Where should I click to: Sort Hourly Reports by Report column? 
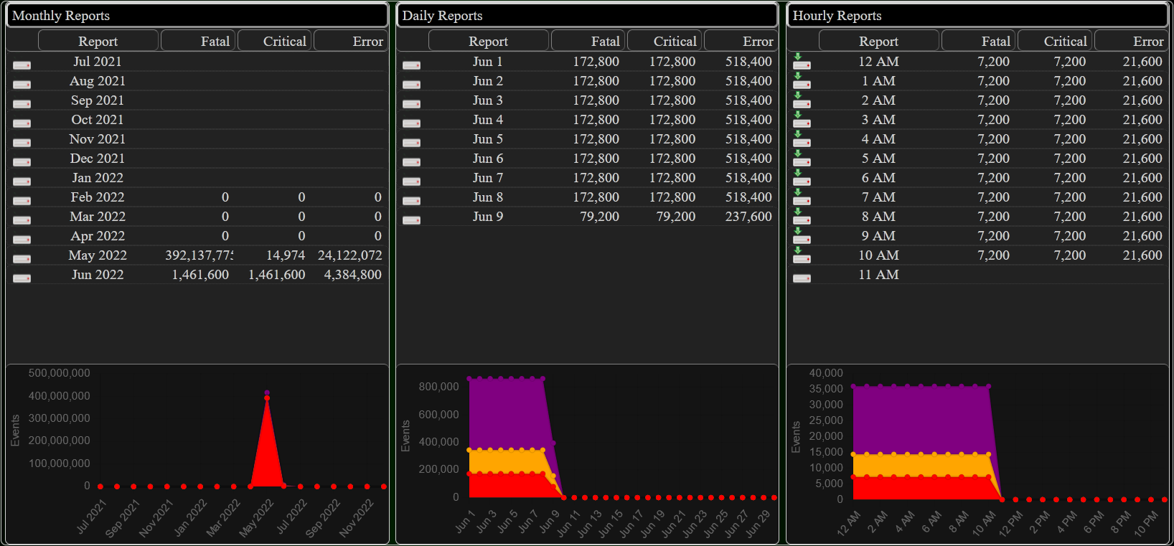pos(878,41)
